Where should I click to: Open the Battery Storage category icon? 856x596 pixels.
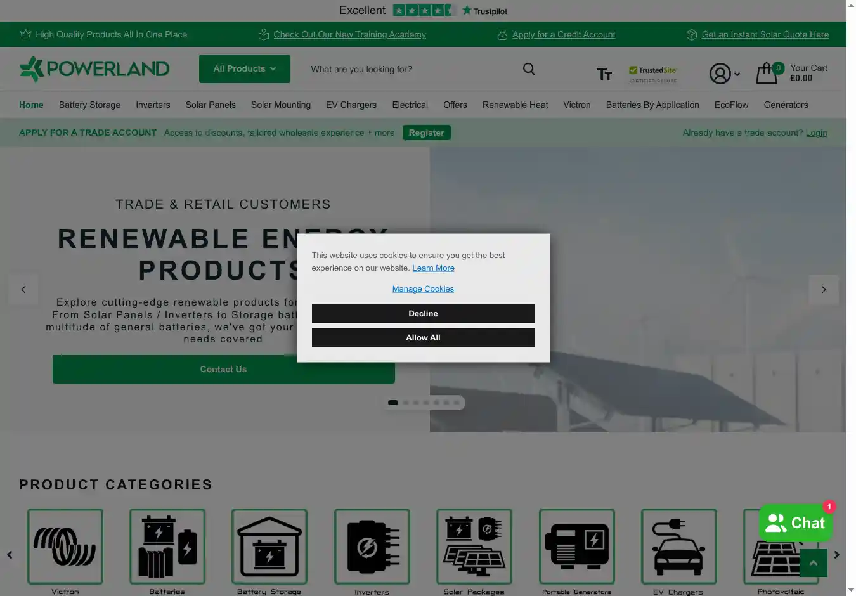coord(269,546)
